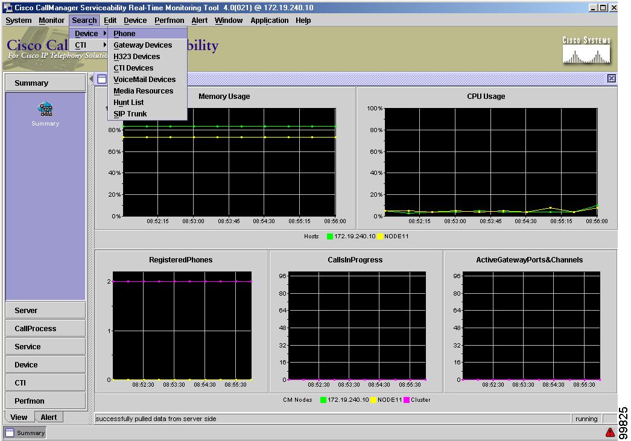Open the Perfmon menu

(x=169, y=21)
